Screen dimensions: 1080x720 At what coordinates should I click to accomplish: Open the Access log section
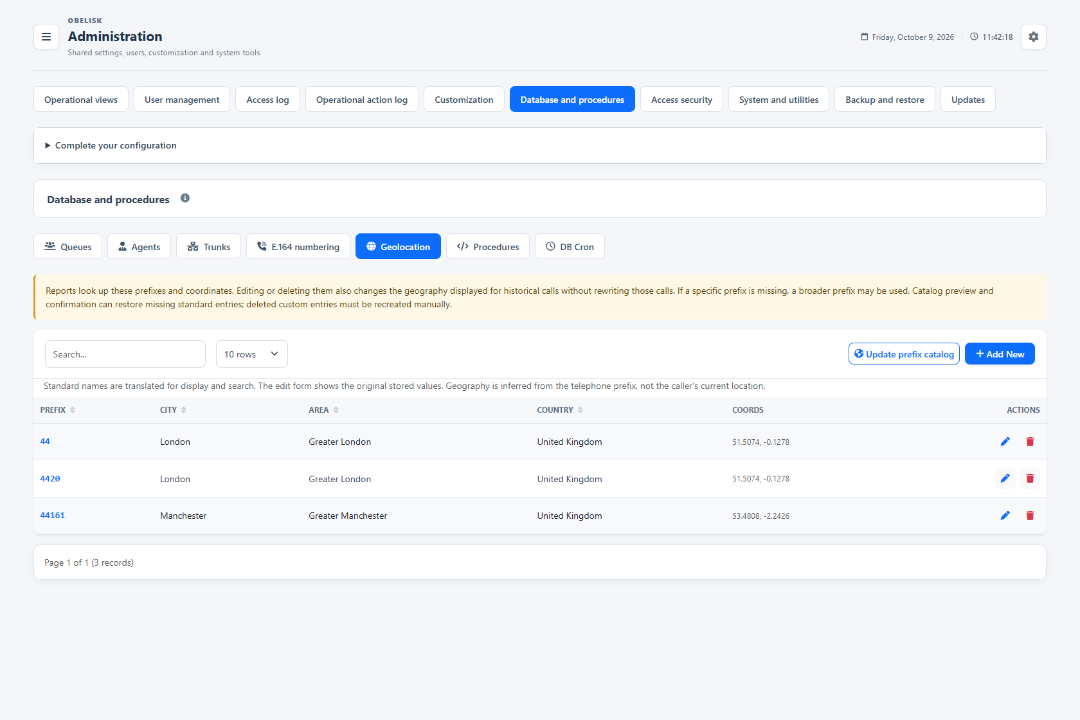coord(267,99)
